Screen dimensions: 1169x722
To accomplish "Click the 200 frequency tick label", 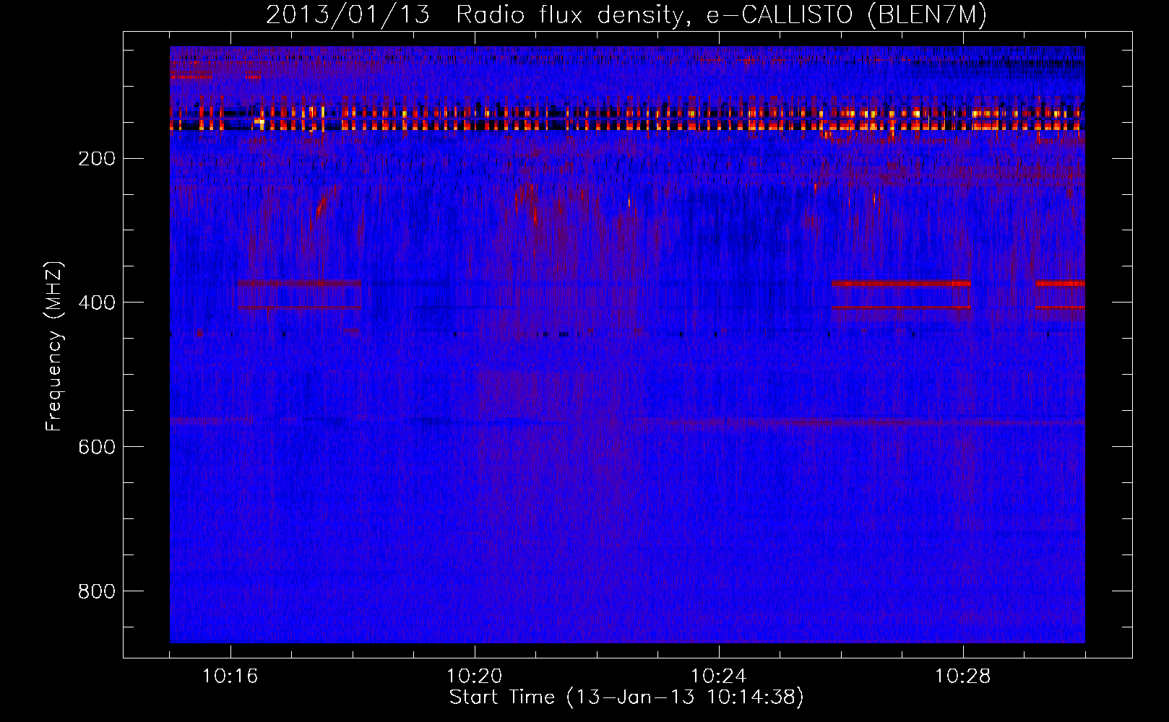I will (x=96, y=159).
